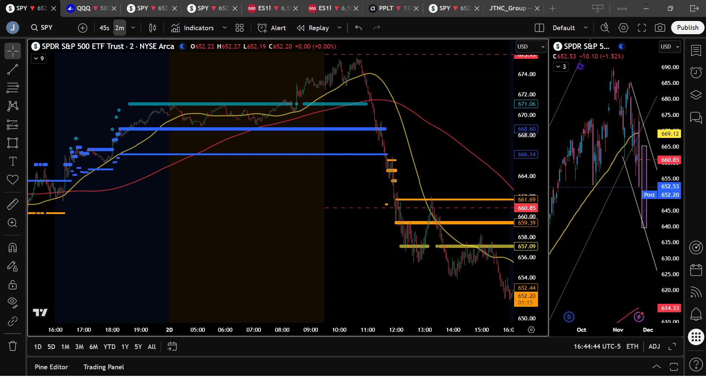The height and width of the screenshot is (377, 706).
Task: Expand the bottom panel chevron
Action: 656,367
